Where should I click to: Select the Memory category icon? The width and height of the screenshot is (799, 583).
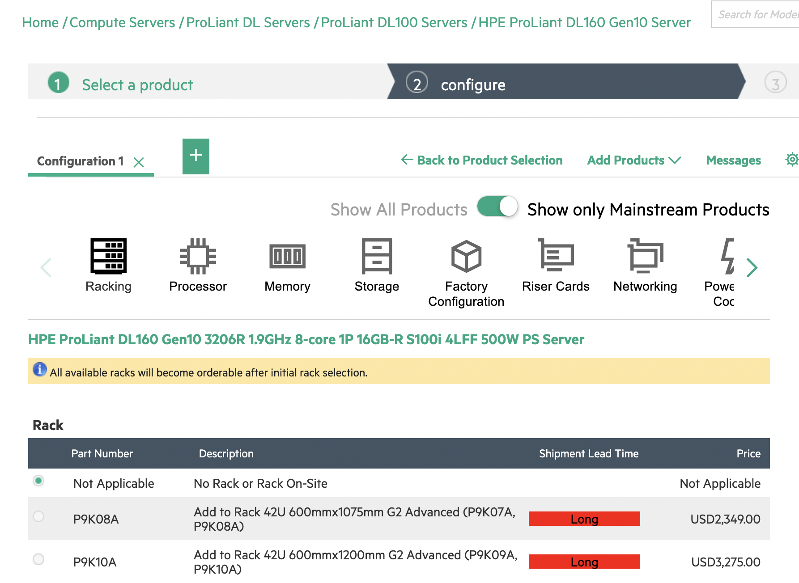tap(287, 256)
